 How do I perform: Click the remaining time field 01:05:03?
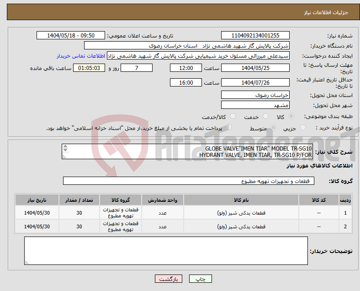[x=89, y=68]
